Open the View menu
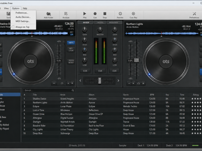This screenshot has height=151, width=202. [6, 8]
